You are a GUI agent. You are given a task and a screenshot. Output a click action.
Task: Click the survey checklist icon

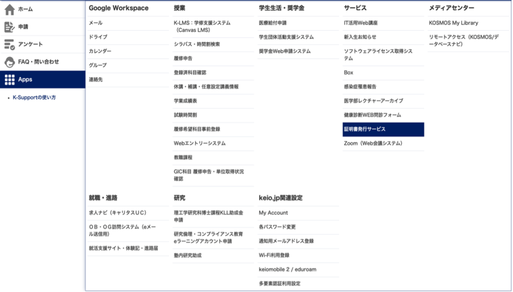coord(10,45)
